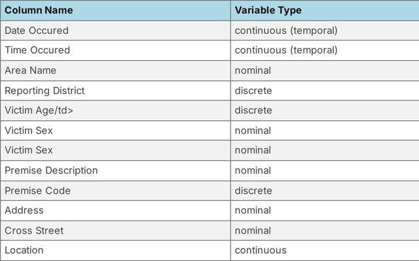Click the variable type for Date Occured
The height and width of the screenshot is (261, 419).
[x=286, y=31]
